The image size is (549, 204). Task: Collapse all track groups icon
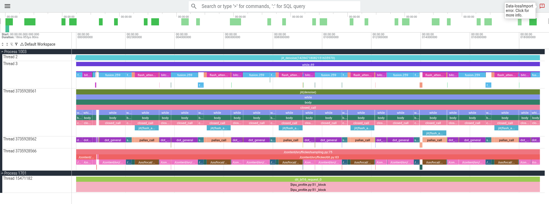(7, 44)
